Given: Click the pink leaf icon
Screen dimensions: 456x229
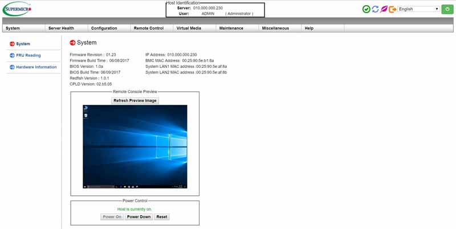Looking at the screenshot, I should click(384, 9).
